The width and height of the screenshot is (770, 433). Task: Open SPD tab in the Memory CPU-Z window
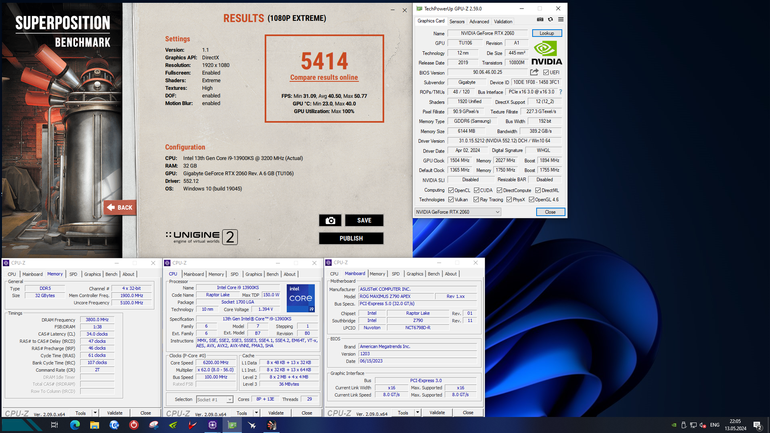click(x=73, y=274)
